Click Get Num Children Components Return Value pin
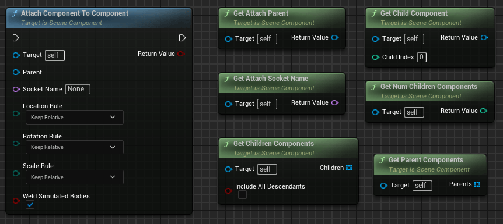Image resolution: width=503 pixels, height=224 pixels. [x=484, y=111]
